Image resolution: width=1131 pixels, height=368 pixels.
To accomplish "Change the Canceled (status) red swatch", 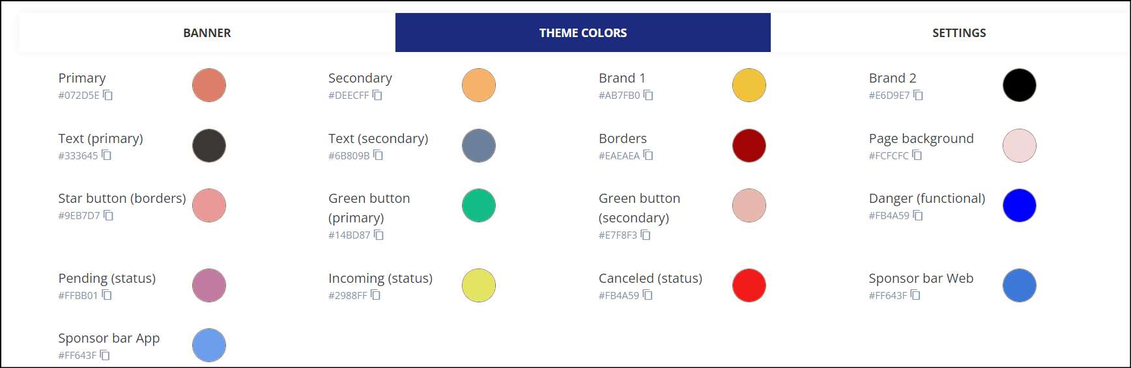I will pos(749,285).
